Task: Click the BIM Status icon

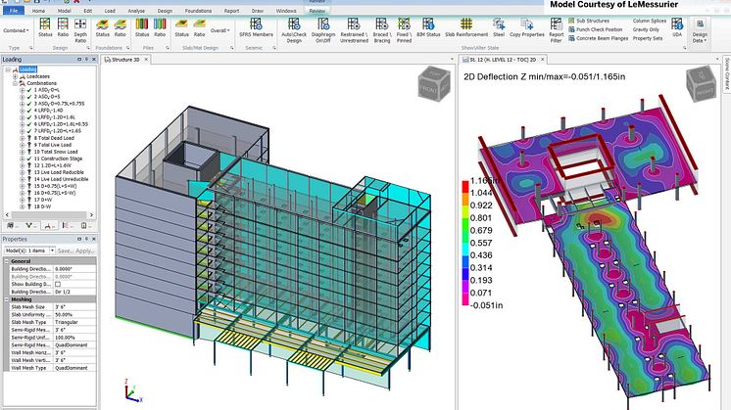Action: pos(428,32)
